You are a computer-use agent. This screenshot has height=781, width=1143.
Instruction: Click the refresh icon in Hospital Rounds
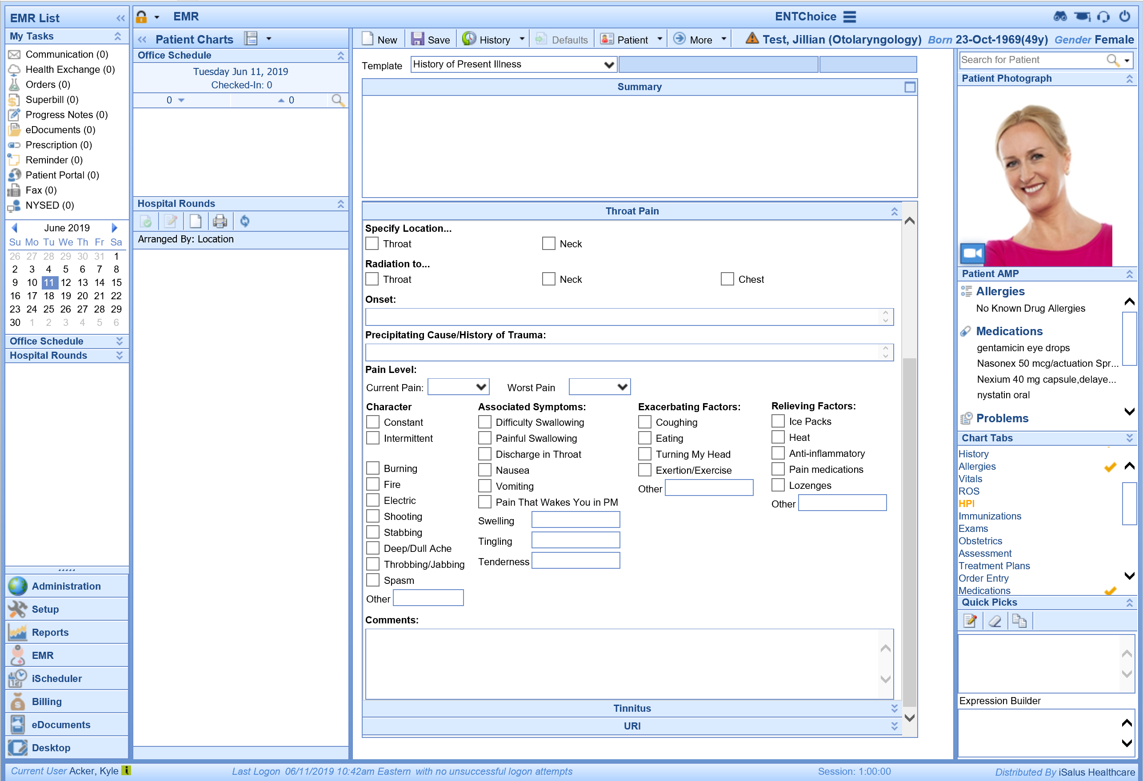244,222
